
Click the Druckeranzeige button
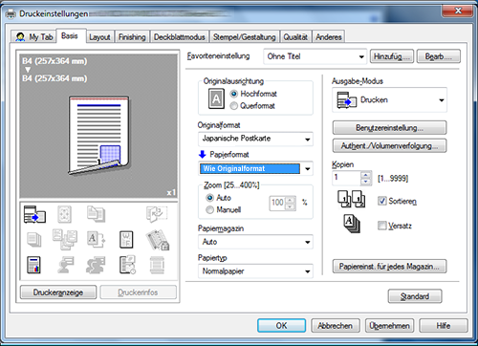(x=58, y=292)
